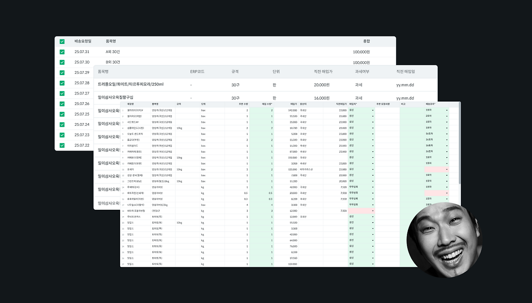The image size is (532, 303).
Task: Open the empty pink 배송호차 dropdown in row 11
Action: pos(437,169)
